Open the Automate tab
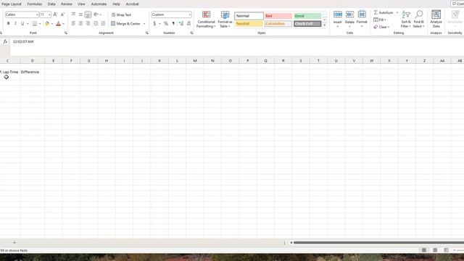The image size is (464, 261). [99, 4]
